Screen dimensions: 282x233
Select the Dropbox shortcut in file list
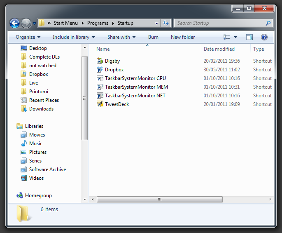pyautogui.click(x=114, y=70)
